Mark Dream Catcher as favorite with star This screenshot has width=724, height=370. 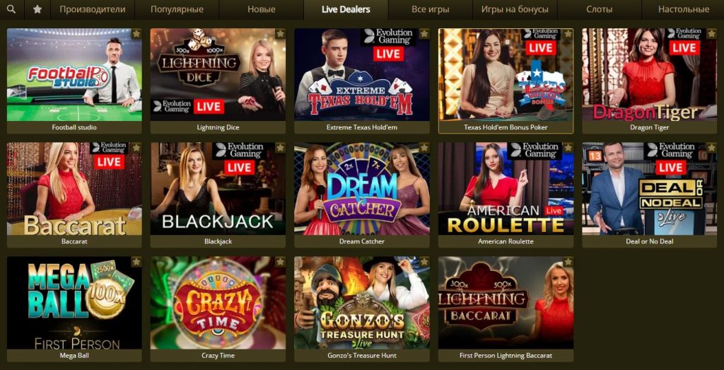424,148
